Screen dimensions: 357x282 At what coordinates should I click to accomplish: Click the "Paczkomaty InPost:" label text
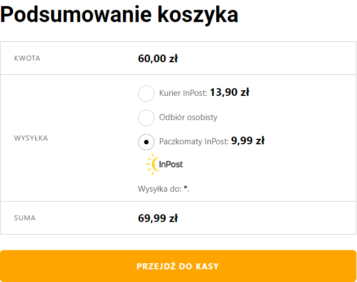click(194, 142)
